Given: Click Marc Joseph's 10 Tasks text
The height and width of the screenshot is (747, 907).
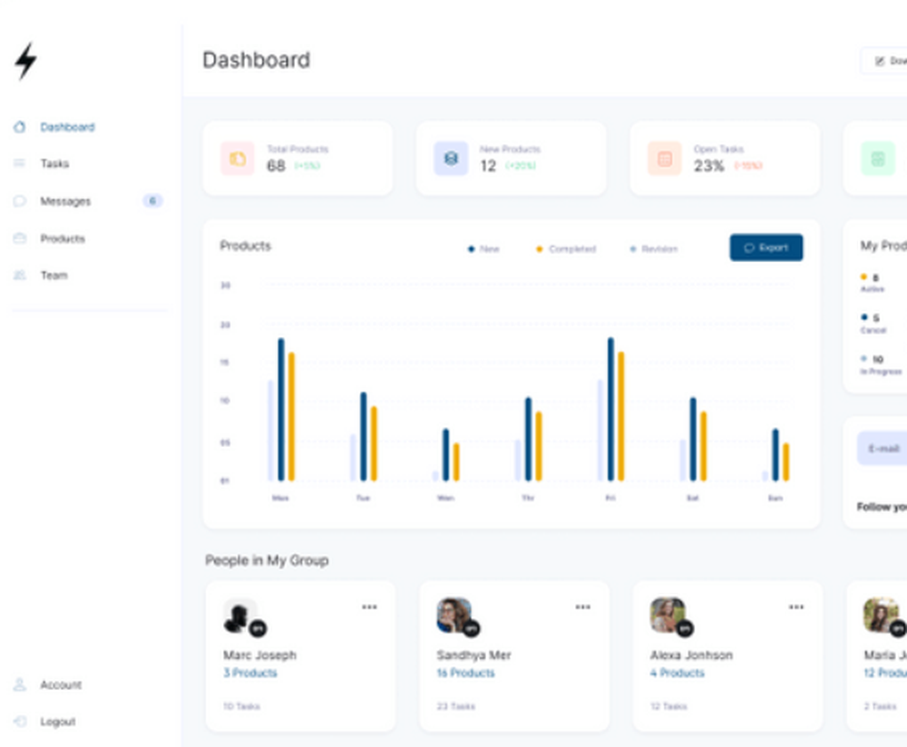Looking at the screenshot, I should 242,706.
